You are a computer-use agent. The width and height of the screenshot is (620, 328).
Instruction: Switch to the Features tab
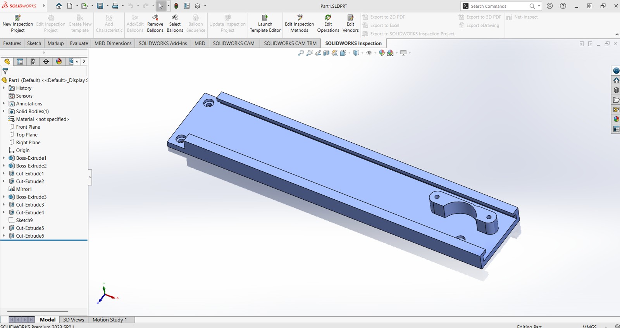(x=12, y=43)
